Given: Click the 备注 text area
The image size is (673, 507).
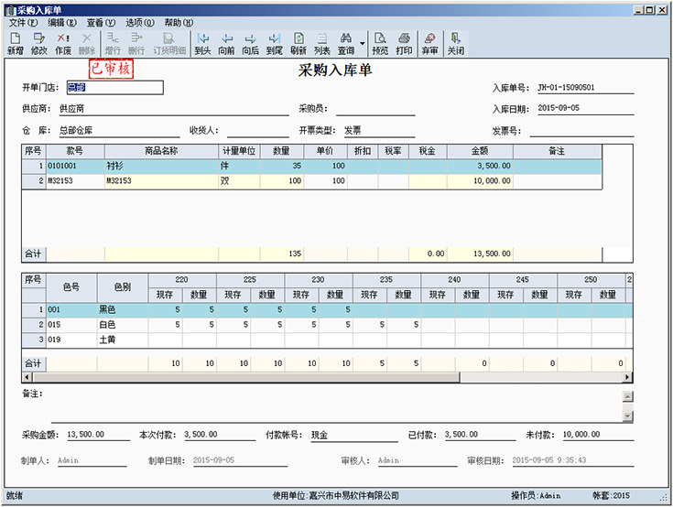Looking at the screenshot, I should 337,406.
